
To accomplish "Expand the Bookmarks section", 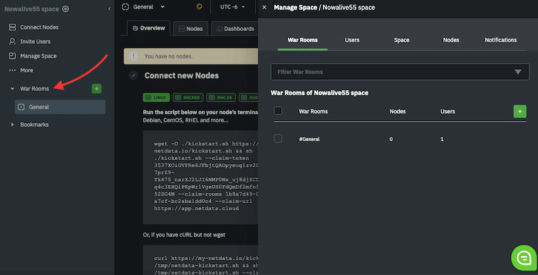I will point(12,124).
